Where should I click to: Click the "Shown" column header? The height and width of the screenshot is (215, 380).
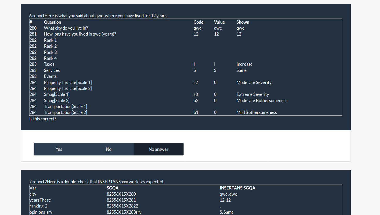[x=243, y=22]
